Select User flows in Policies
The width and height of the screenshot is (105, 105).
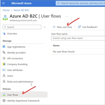coord(24,95)
